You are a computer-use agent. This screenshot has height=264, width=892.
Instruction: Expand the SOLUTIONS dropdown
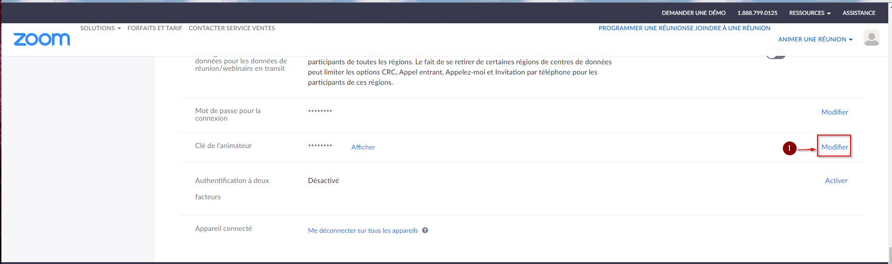point(100,28)
